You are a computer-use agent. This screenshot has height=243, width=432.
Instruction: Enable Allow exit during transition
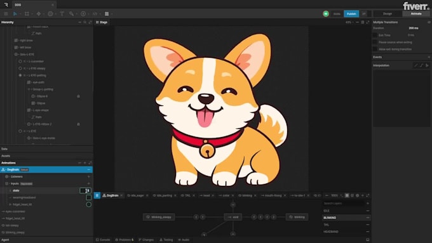(375, 49)
